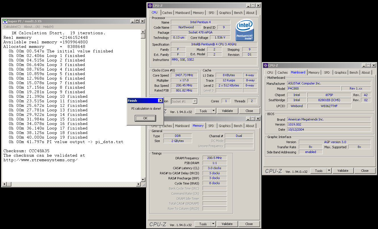Click the CPU-Z icon in the Mainboard window title bar
The width and height of the screenshot is (378, 229).
(265, 65)
